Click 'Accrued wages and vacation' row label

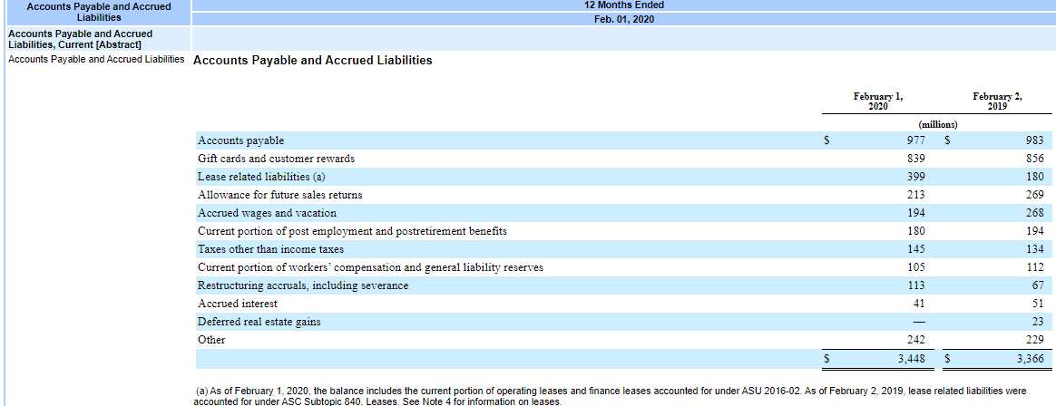point(267,214)
